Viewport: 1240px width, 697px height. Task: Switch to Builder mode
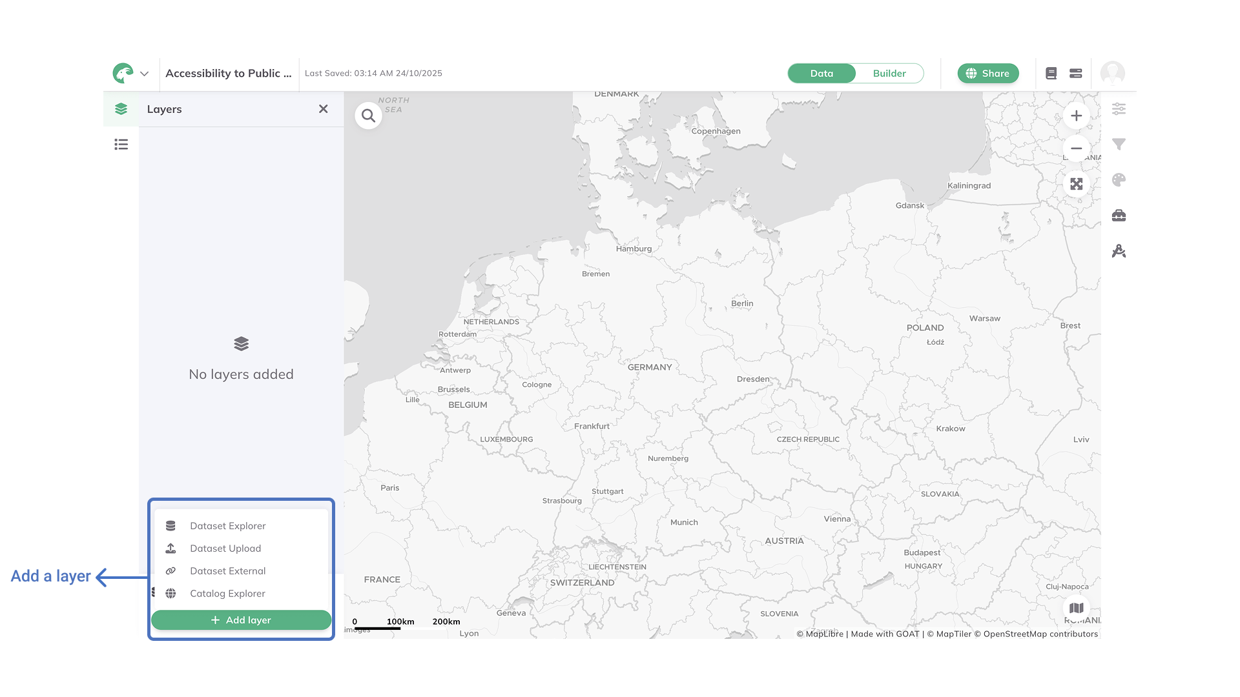click(x=889, y=74)
